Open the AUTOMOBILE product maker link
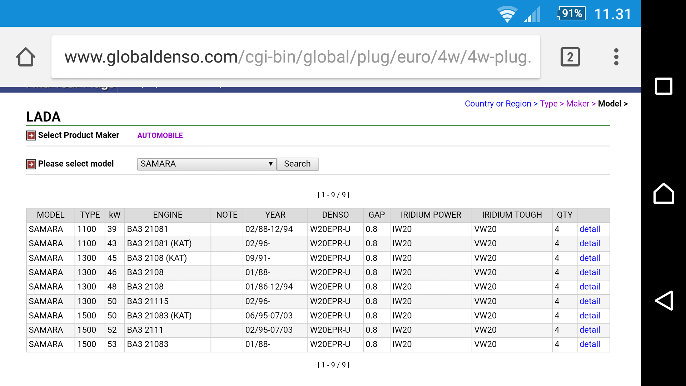The image size is (686, 386). click(x=160, y=135)
